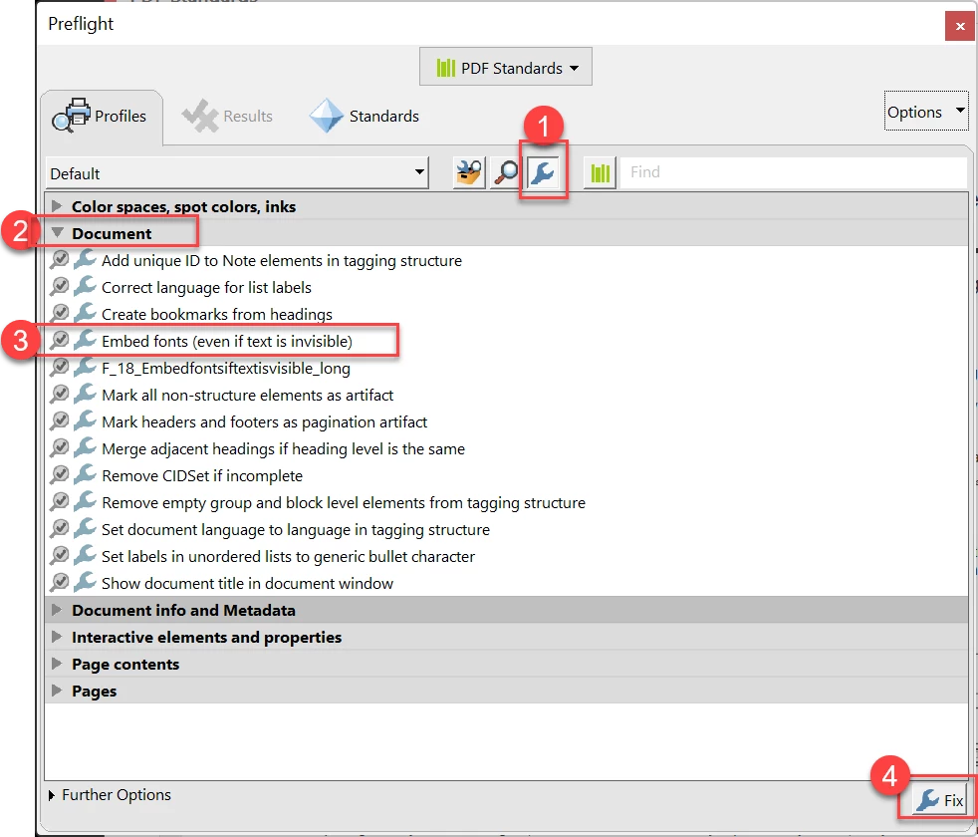Click wrench icon beside Add unique ID row
The width and height of the screenshot is (978, 837).
(85, 259)
